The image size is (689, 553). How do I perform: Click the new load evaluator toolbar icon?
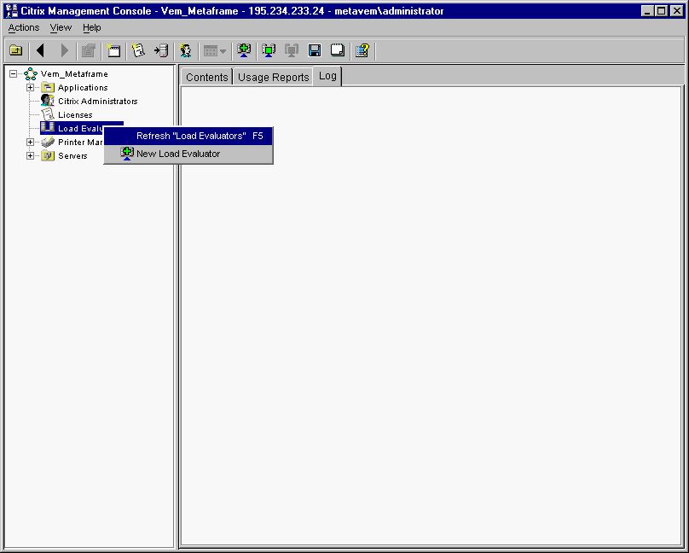coord(244,50)
